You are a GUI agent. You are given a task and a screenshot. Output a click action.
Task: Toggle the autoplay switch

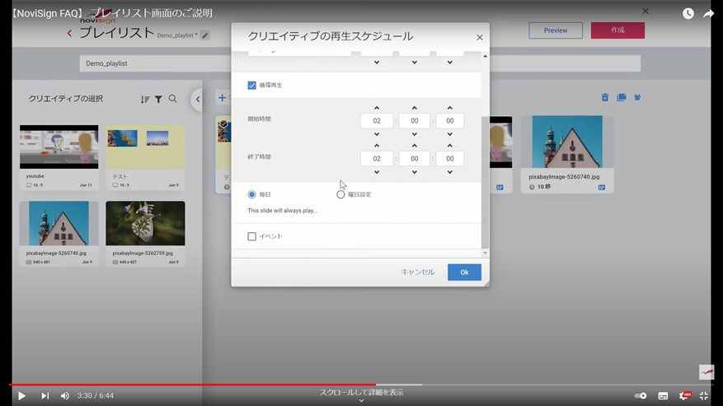pos(641,395)
